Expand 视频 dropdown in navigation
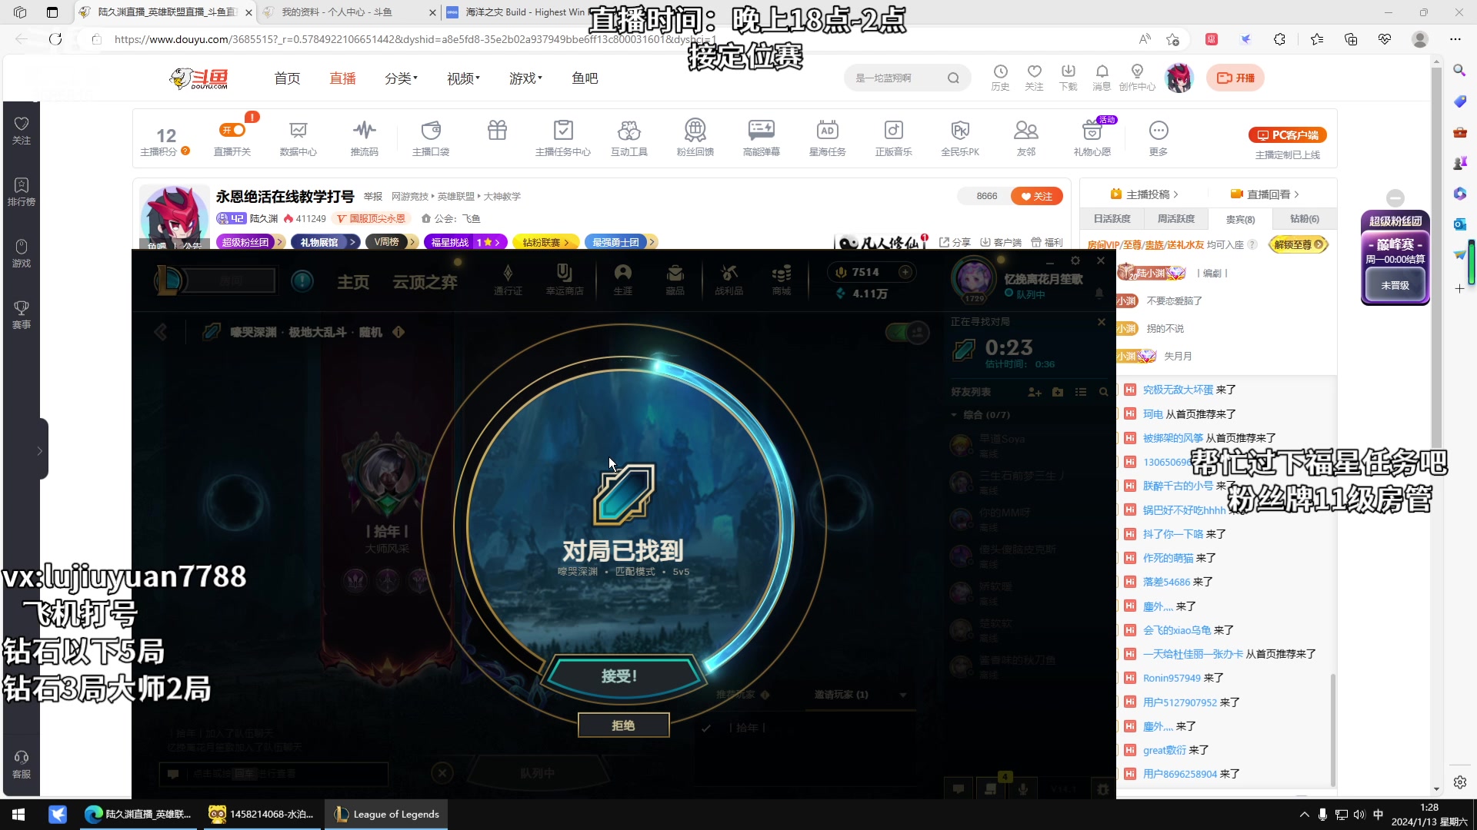 (x=463, y=78)
